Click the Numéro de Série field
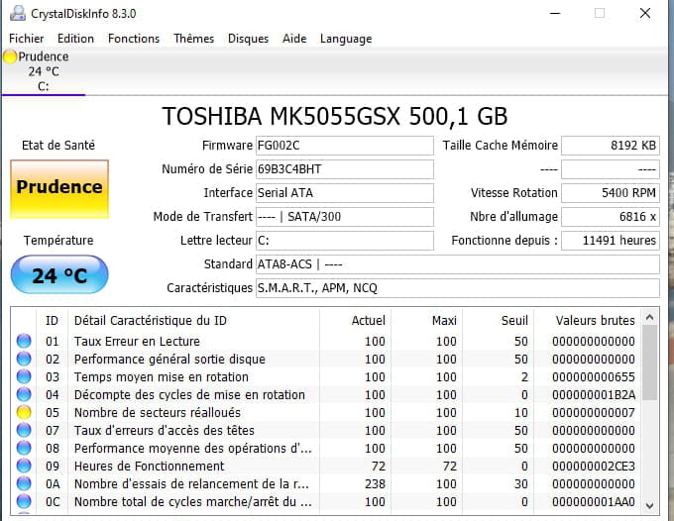The image size is (674, 521). (344, 169)
